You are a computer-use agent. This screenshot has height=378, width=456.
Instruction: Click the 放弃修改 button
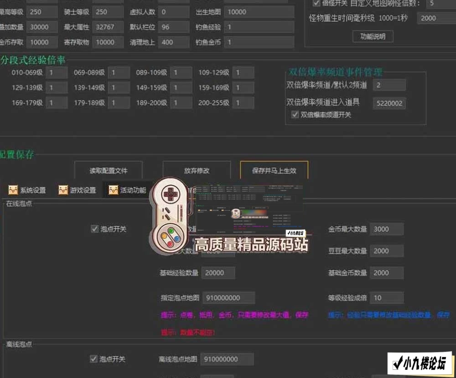pyautogui.click(x=197, y=170)
